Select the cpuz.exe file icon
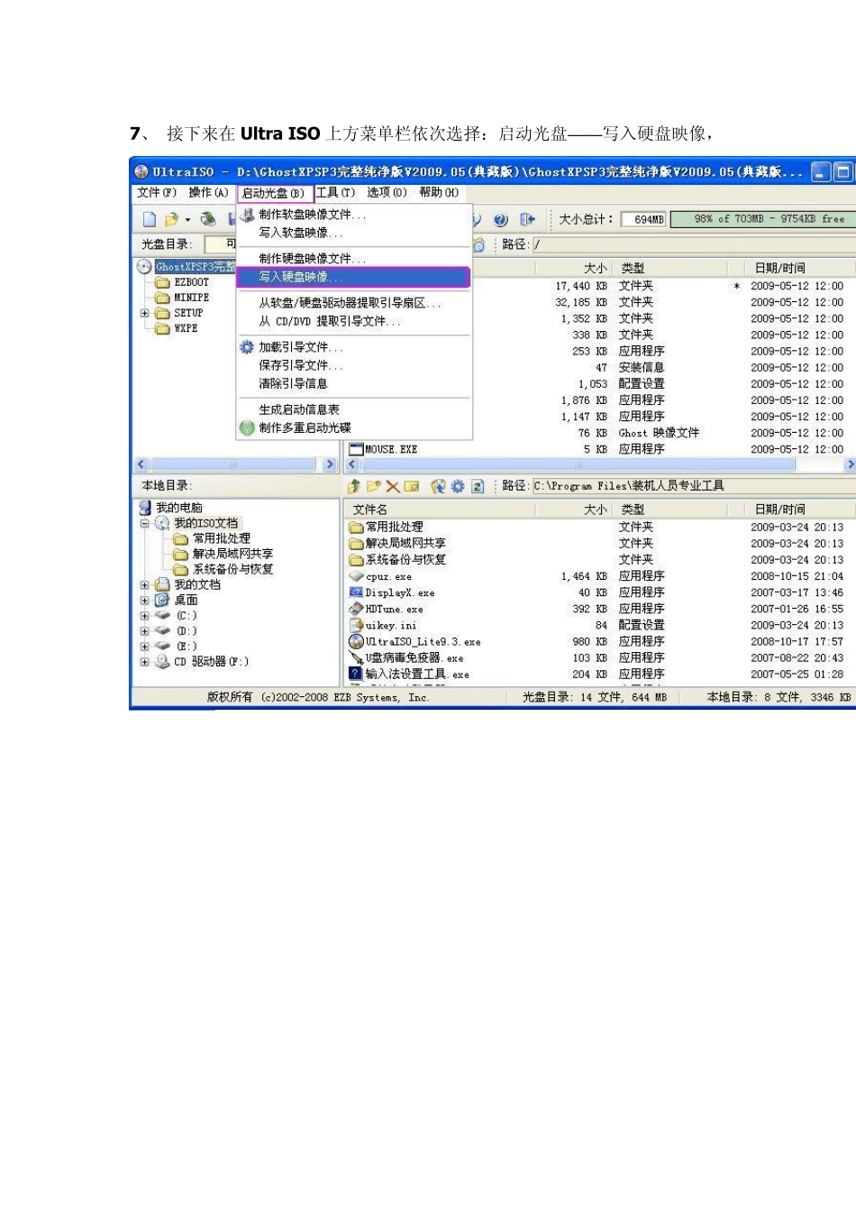 pyautogui.click(x=356, y=576)
